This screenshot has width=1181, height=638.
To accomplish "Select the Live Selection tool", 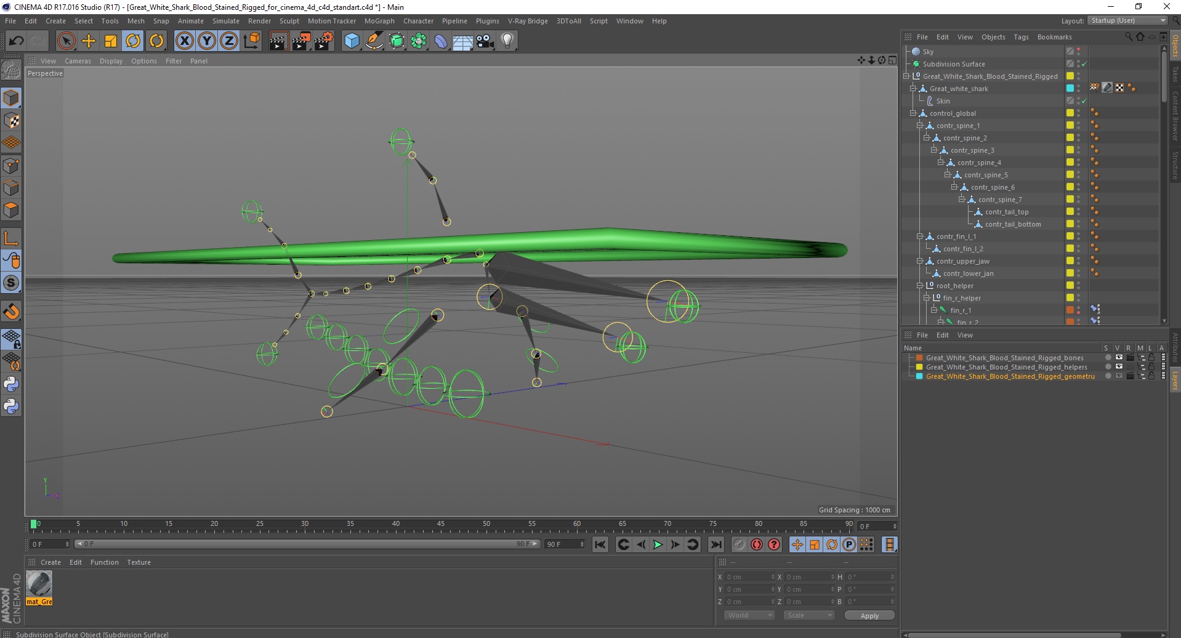I will pos(66,41).
